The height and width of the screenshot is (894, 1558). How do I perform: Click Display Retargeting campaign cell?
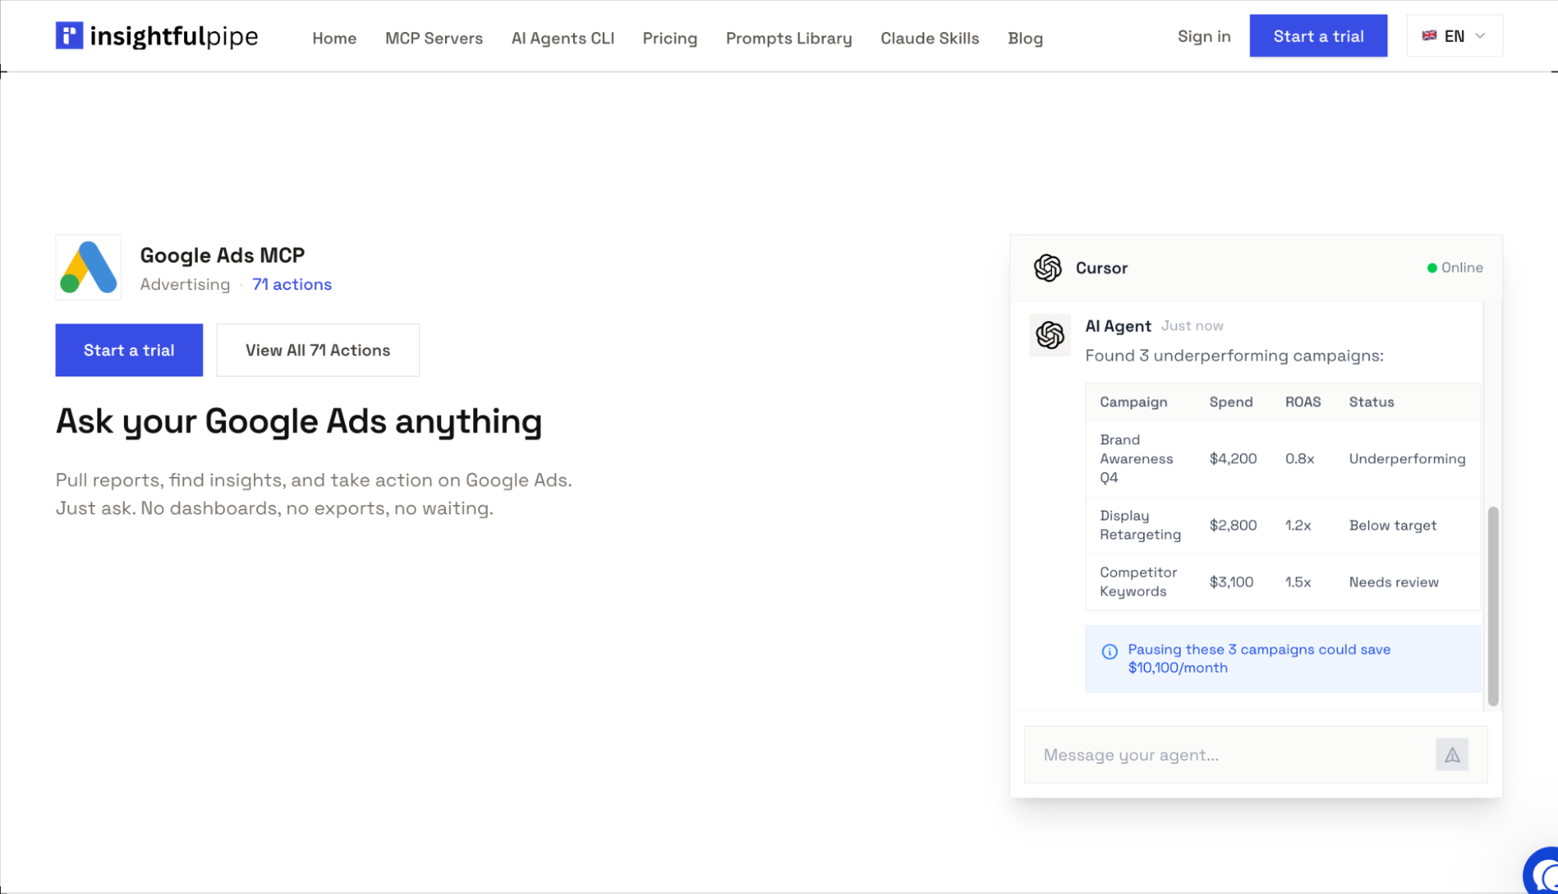coord(1140,525)
